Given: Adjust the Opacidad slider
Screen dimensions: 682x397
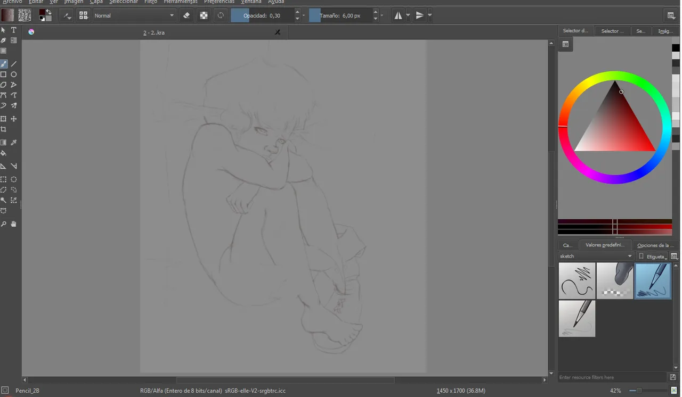Looking at the screenshot, I should click(262, 15).
